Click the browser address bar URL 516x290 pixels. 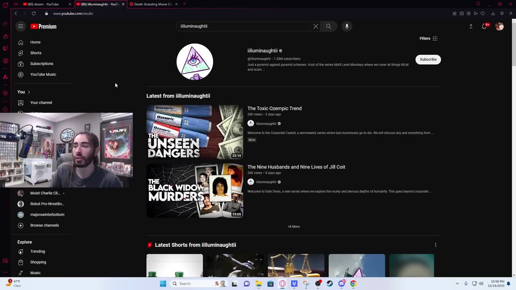tap(73, 13)
